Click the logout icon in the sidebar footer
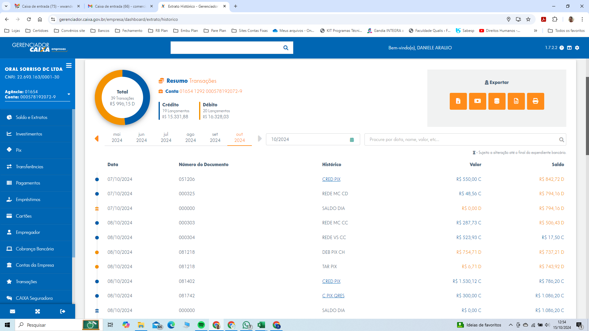The image size is (589, 331). (x=63, y=311)
